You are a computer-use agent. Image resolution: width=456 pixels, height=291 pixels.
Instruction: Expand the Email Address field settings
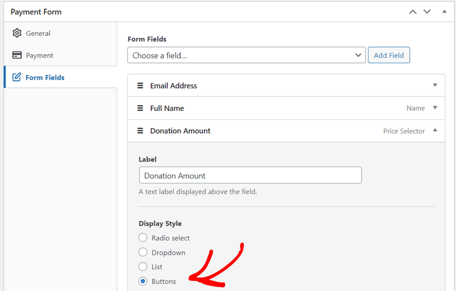(x=435, y=85)
